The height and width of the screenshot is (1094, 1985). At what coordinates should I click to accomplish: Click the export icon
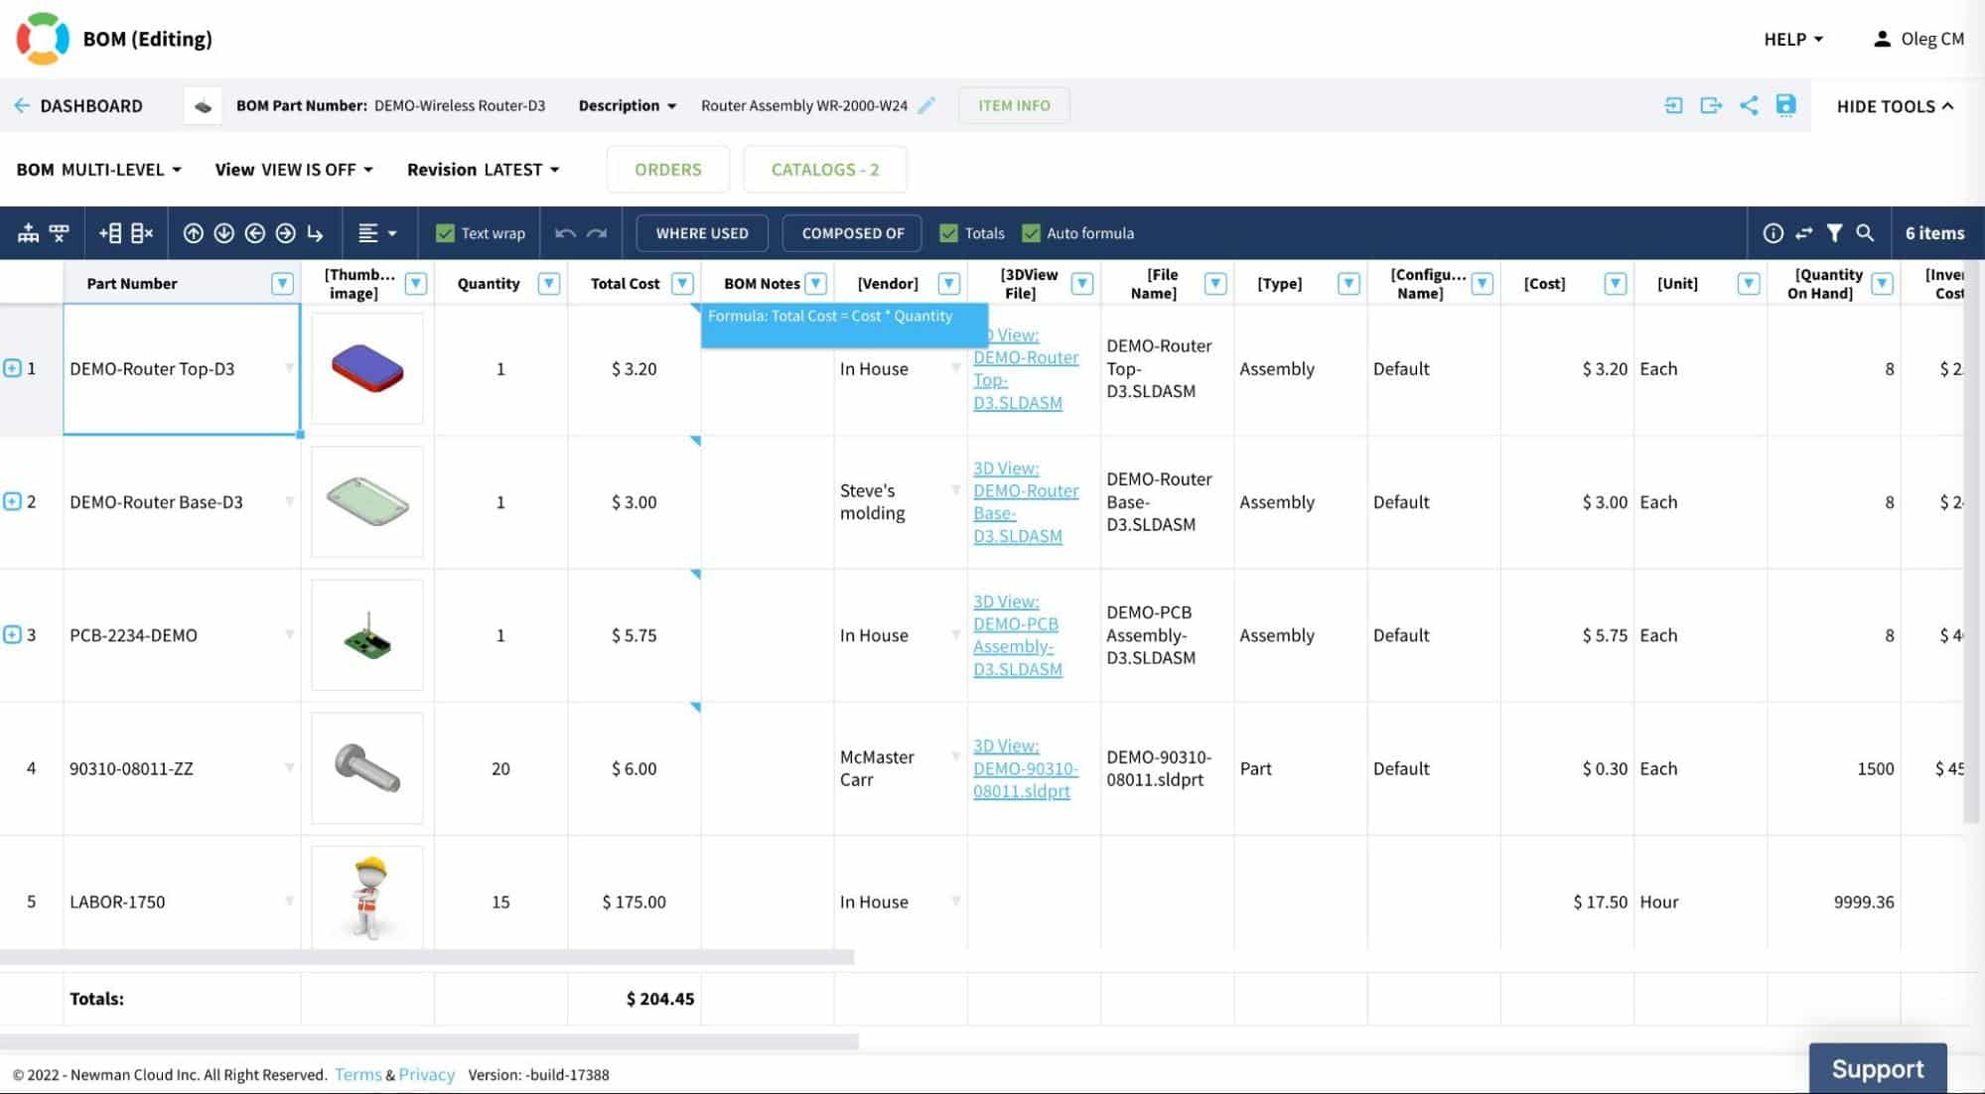tap(1711, 105)
